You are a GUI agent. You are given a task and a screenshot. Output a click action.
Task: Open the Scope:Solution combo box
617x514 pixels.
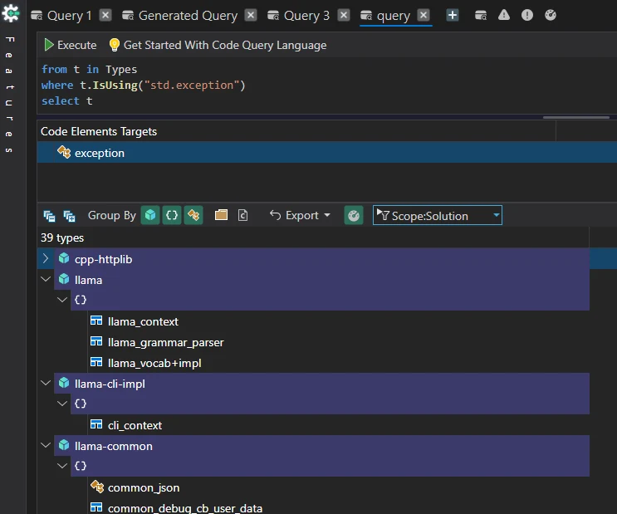pyautogui.click(x=437, y=215)
